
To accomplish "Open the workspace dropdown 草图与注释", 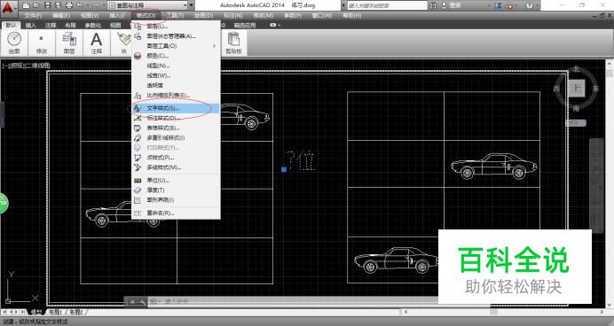I will click(147, 5).
